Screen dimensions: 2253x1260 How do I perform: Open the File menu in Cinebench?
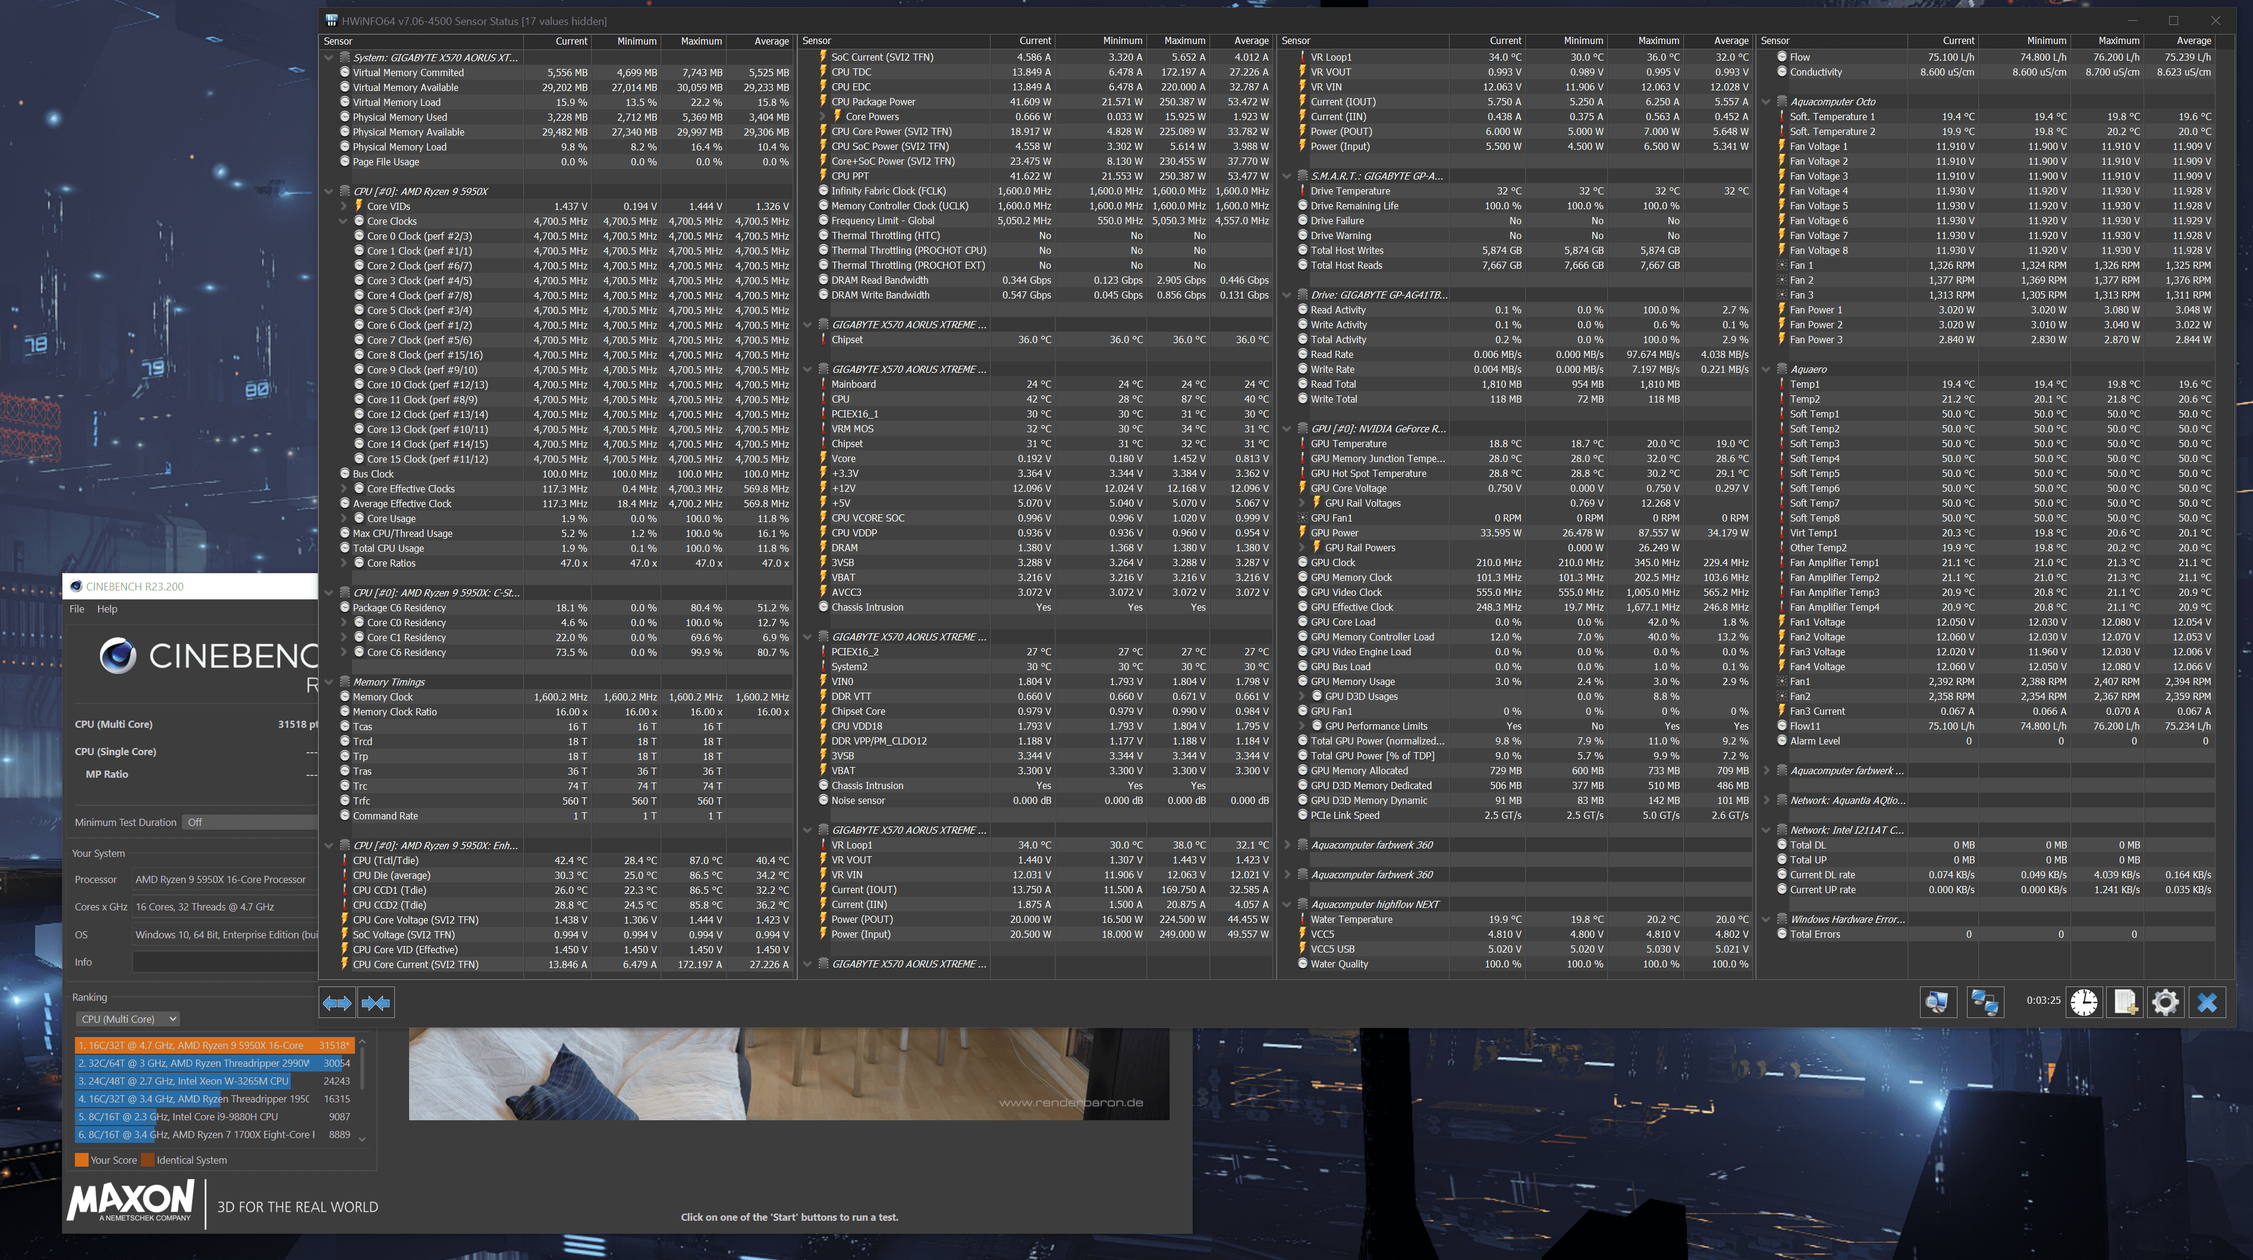point(77,609)
